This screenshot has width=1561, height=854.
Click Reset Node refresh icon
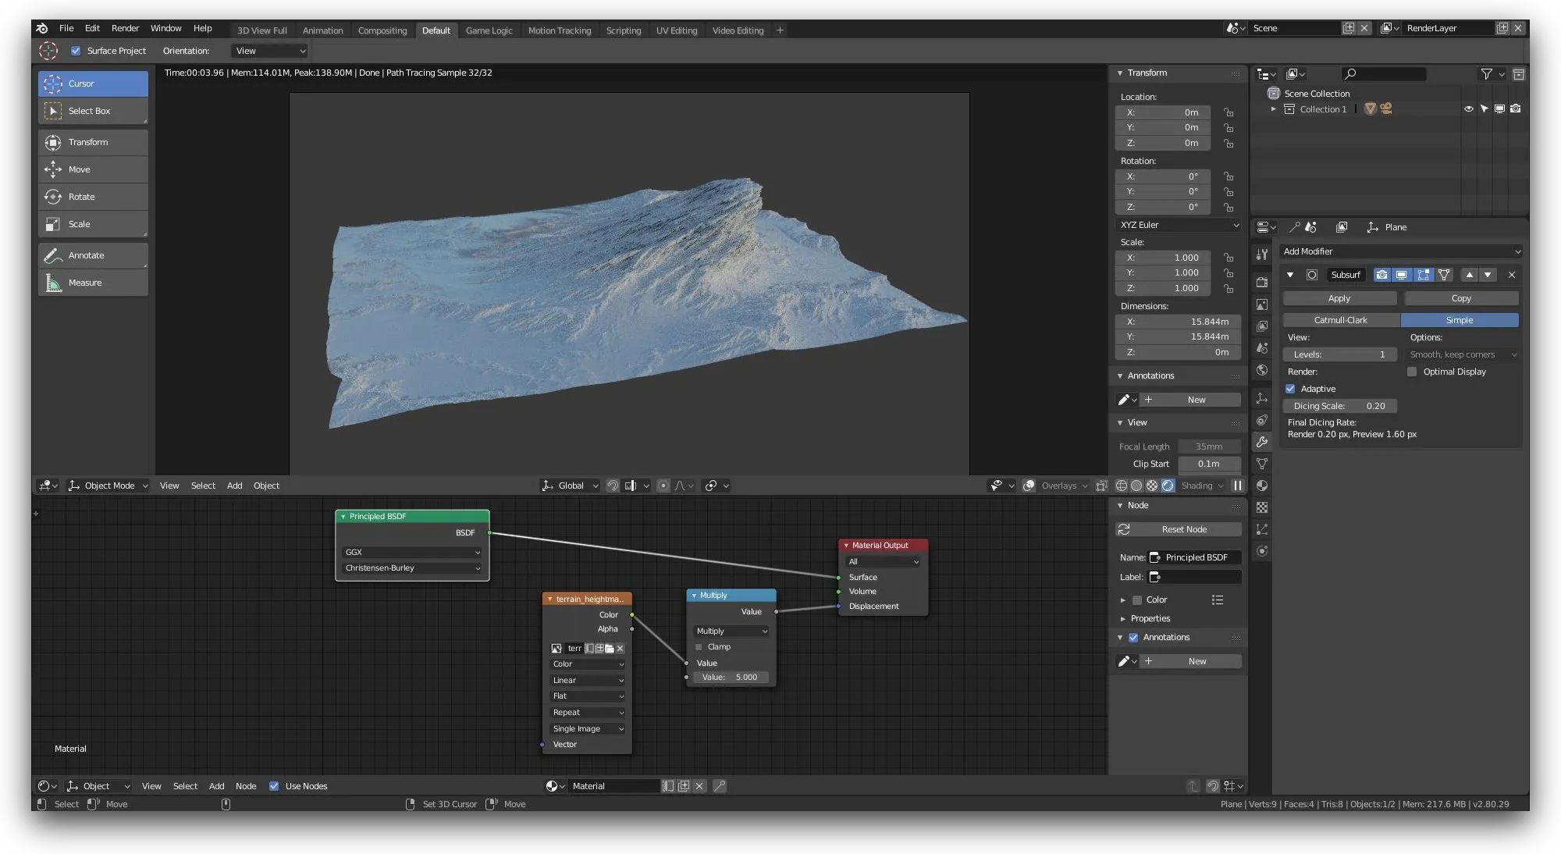click(1124, 529)
